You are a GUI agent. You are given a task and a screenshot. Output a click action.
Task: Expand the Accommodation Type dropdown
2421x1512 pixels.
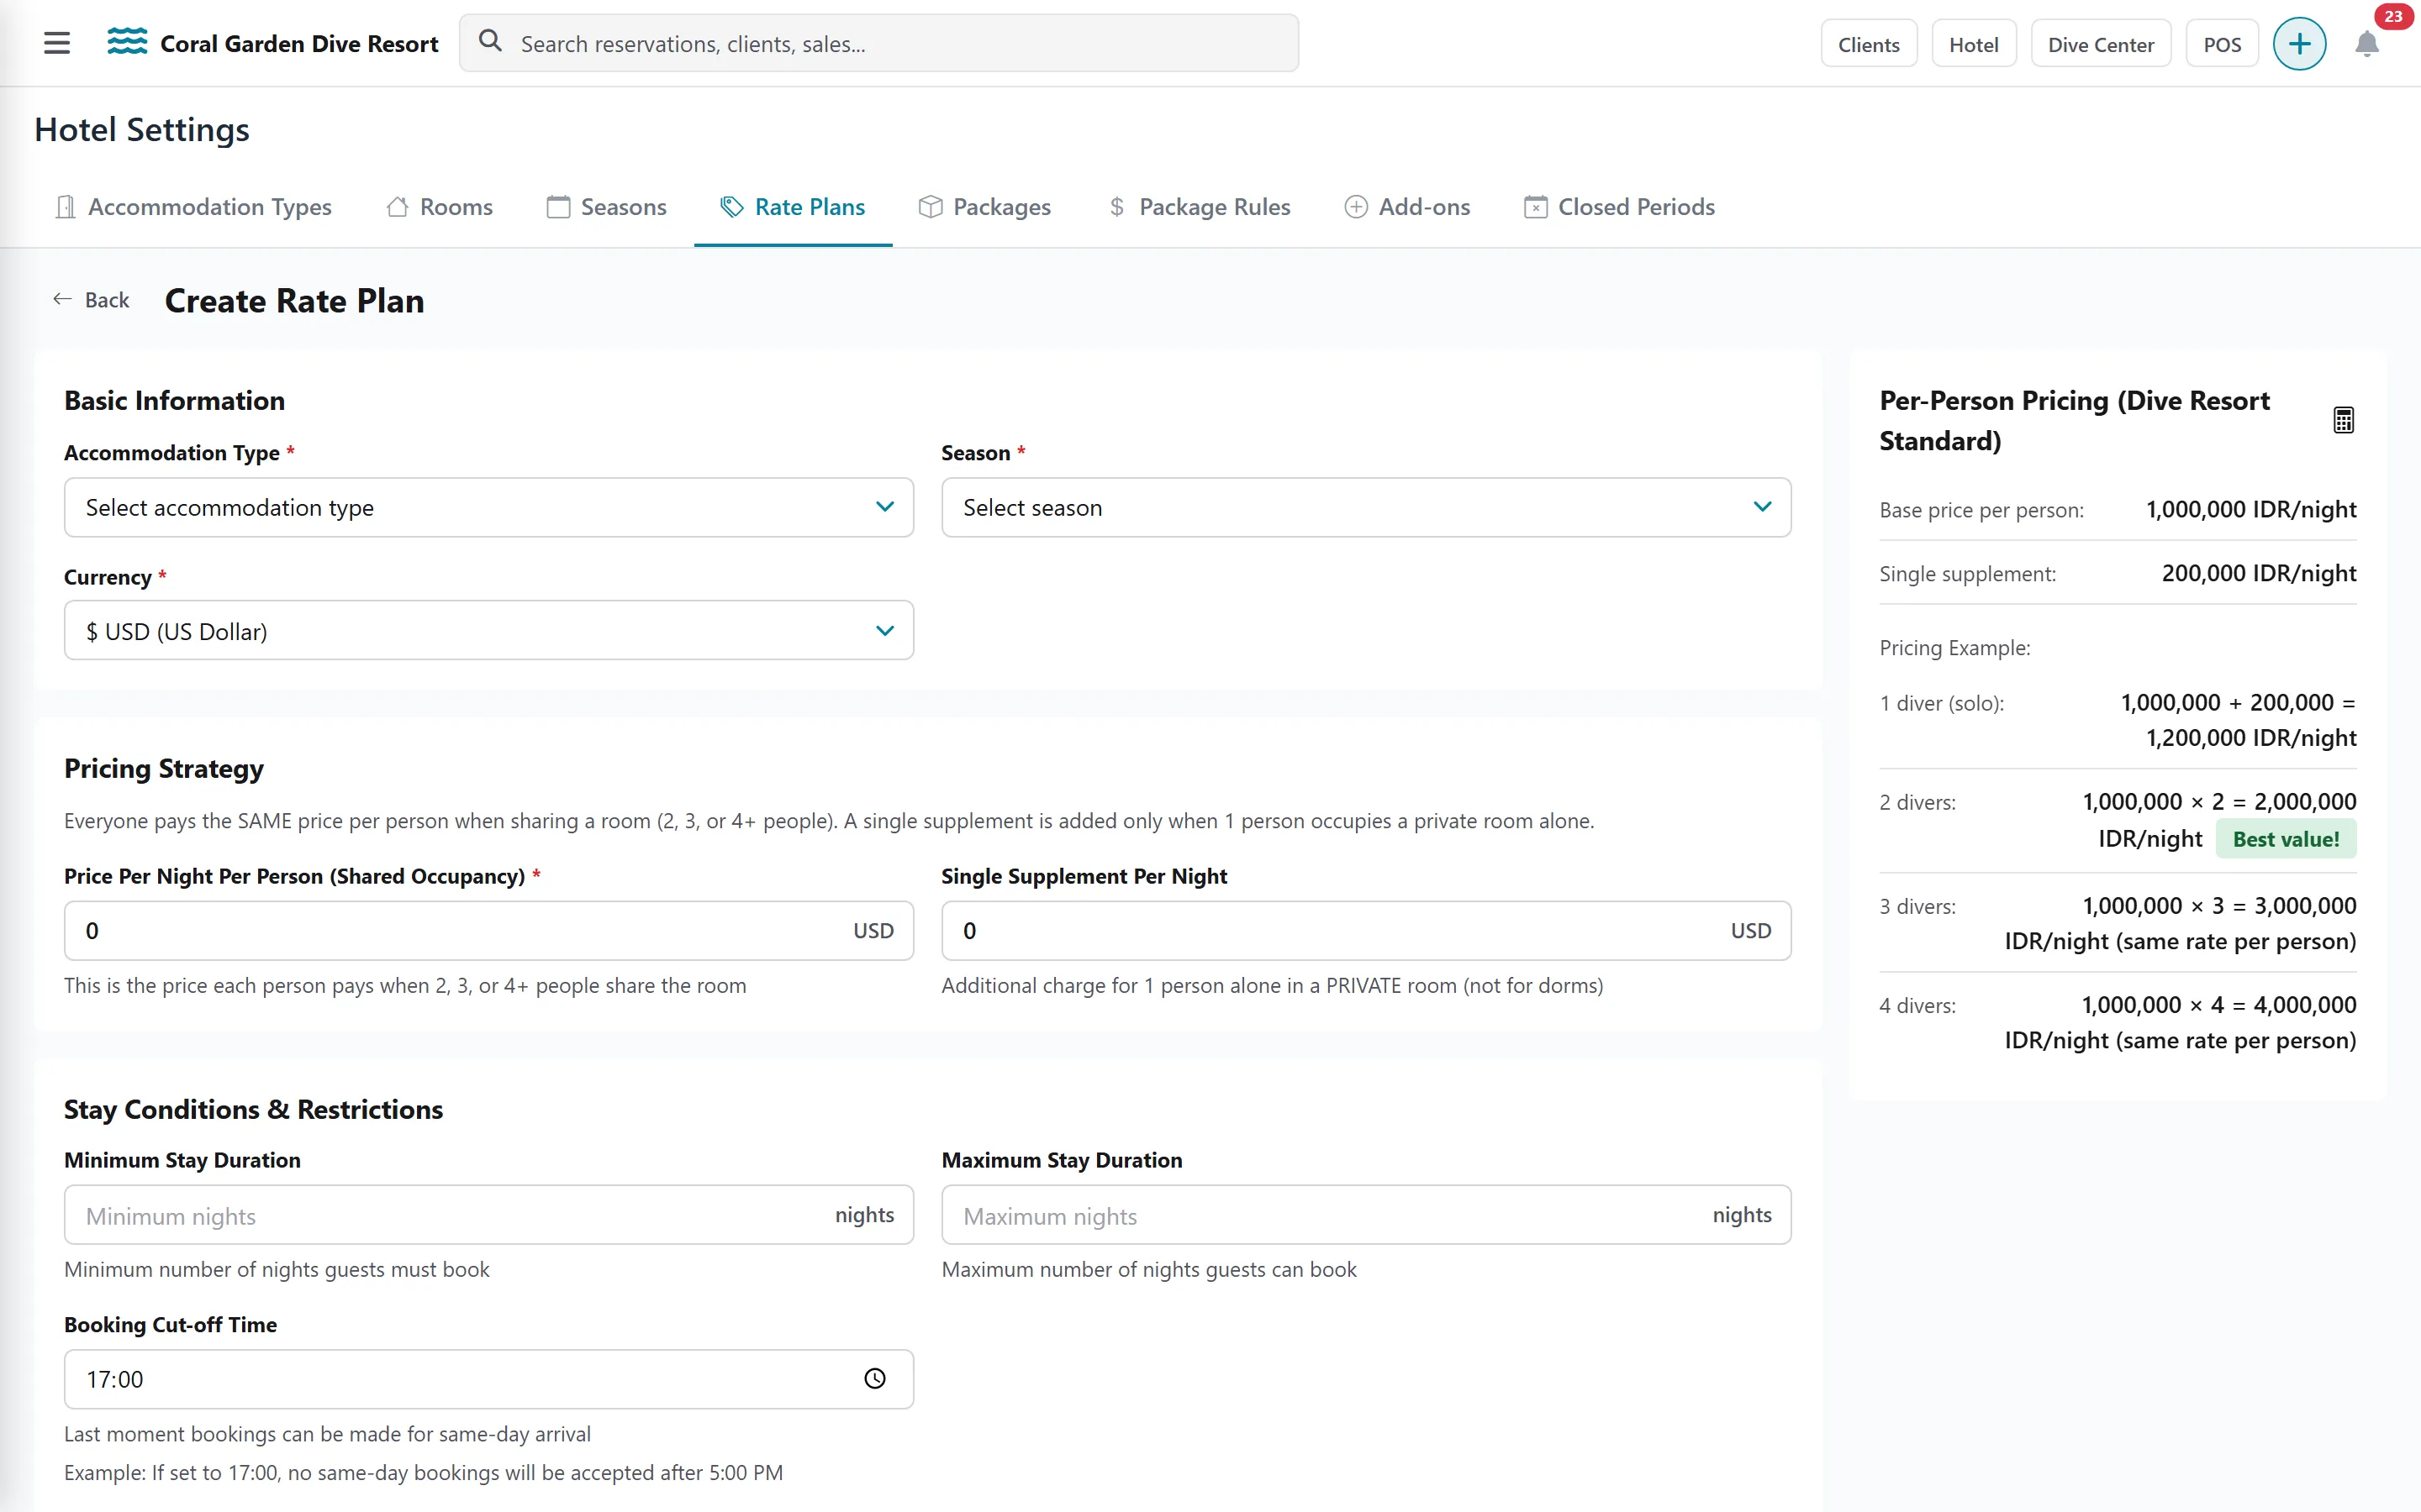point(489,507)
